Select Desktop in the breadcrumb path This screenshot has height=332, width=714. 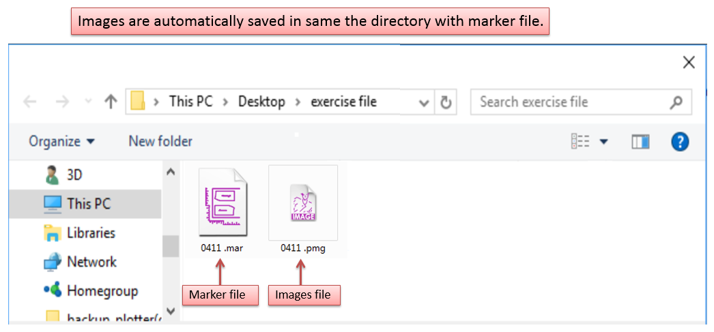[261, 102]
